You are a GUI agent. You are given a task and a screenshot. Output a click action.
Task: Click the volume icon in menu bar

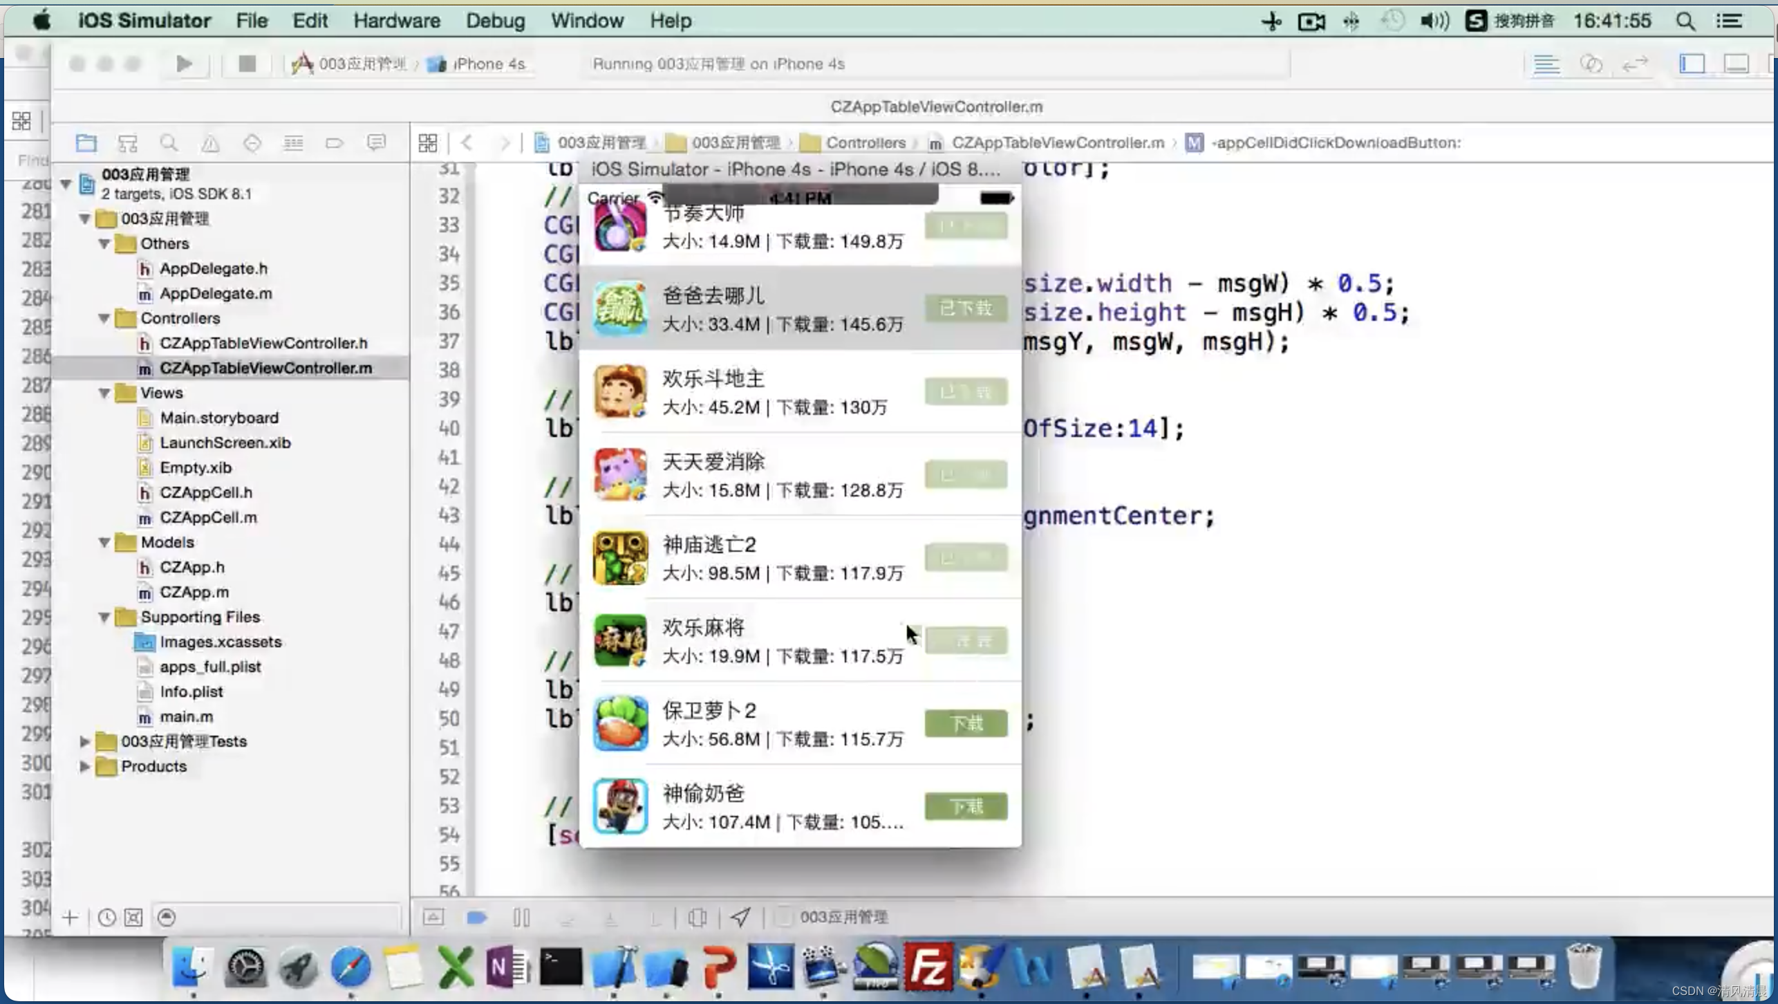tap(1434, 21)
